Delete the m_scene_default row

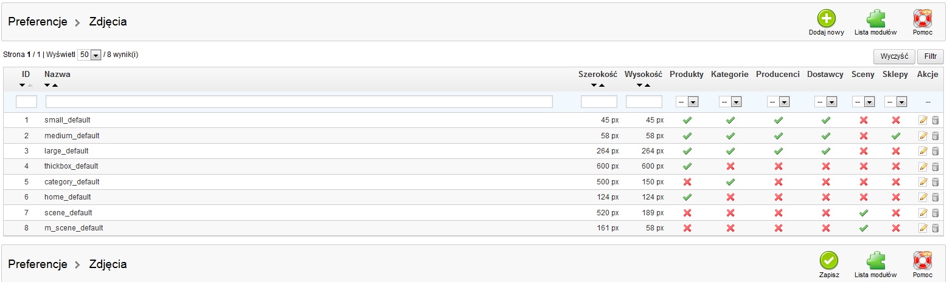point(935,228)
